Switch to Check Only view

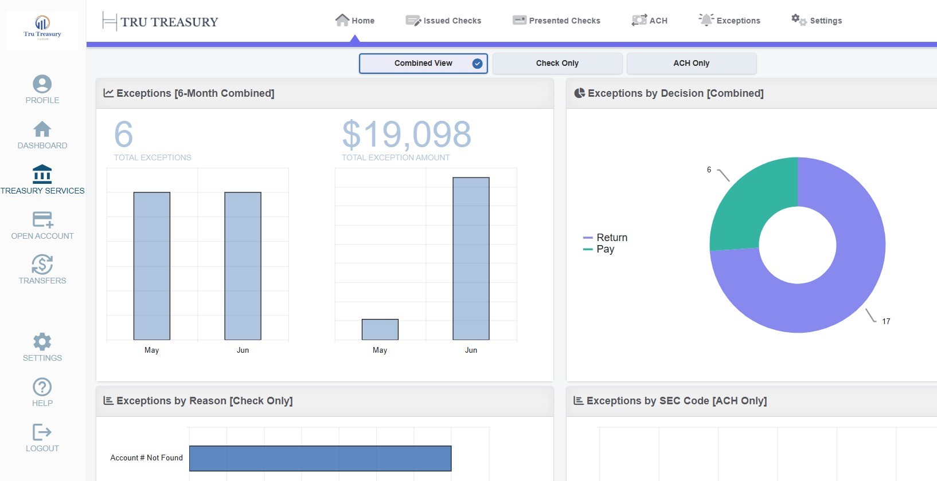pos(557,64)
